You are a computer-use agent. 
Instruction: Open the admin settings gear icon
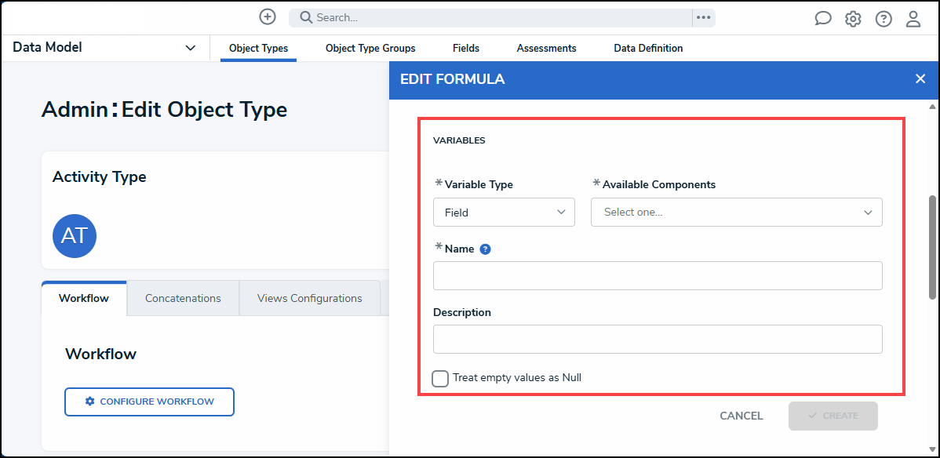click(853, 19)
